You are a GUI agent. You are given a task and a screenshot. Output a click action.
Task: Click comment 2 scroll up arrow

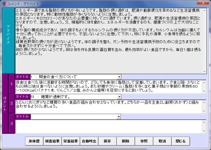(204, 102)
